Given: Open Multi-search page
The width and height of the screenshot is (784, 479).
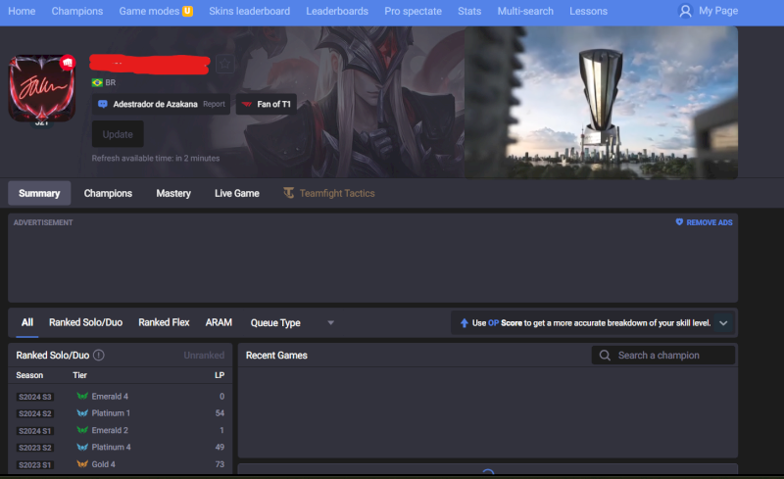Looking at the screenshot, I should 525,11.
